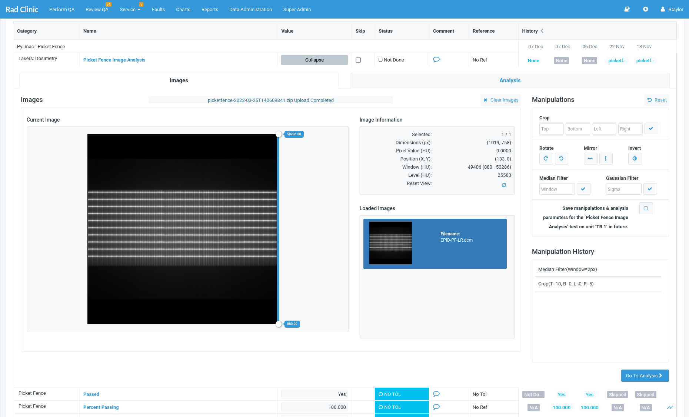Invert the image colors
689x417 pixels.
point(635,159)
